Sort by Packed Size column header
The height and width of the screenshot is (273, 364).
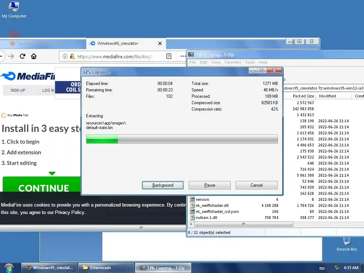tap(303, 96)
